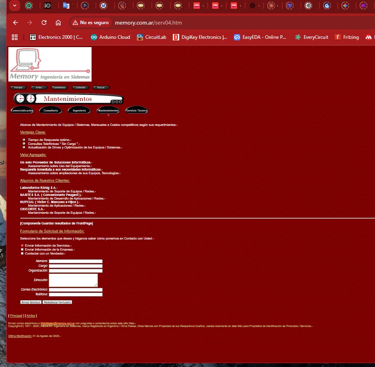Open the browser tab list chevron
The height and width of the screenshot is (367, 375).
coord(14,6)
